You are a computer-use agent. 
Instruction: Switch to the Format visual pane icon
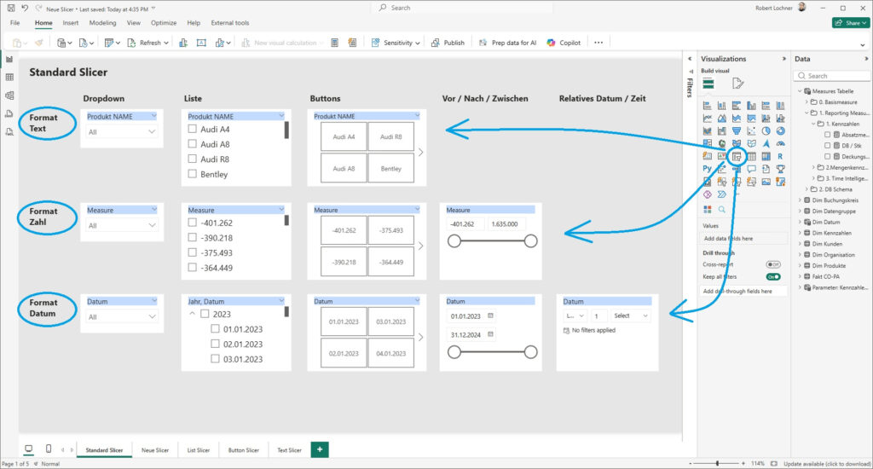click(x=737, y=83)
